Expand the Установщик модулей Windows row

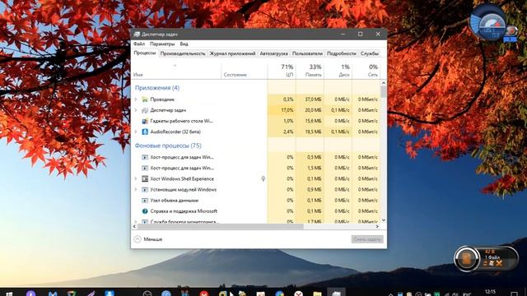136,190
